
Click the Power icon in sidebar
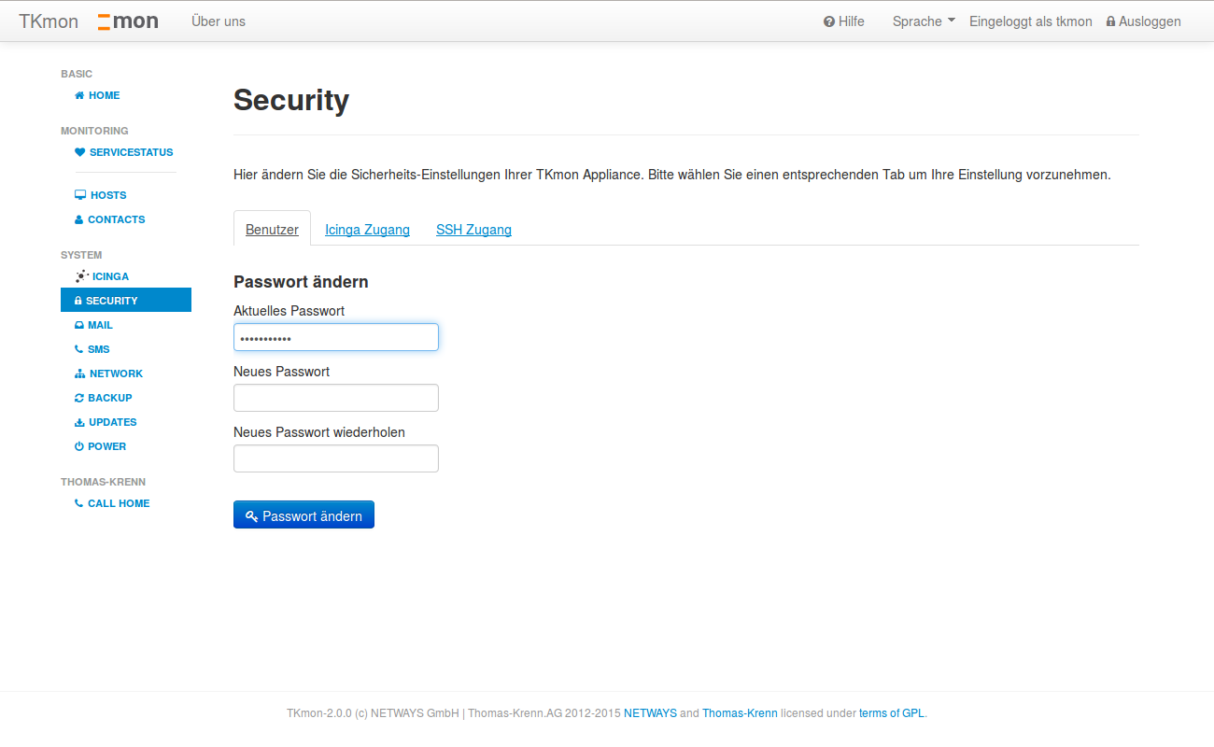click(78, 446)
